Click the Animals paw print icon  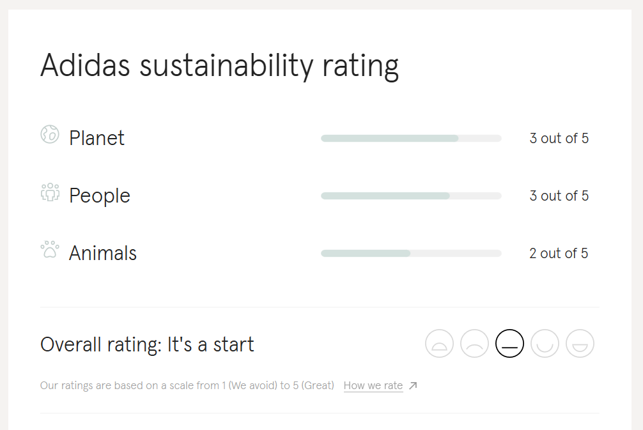coord(50,249)
